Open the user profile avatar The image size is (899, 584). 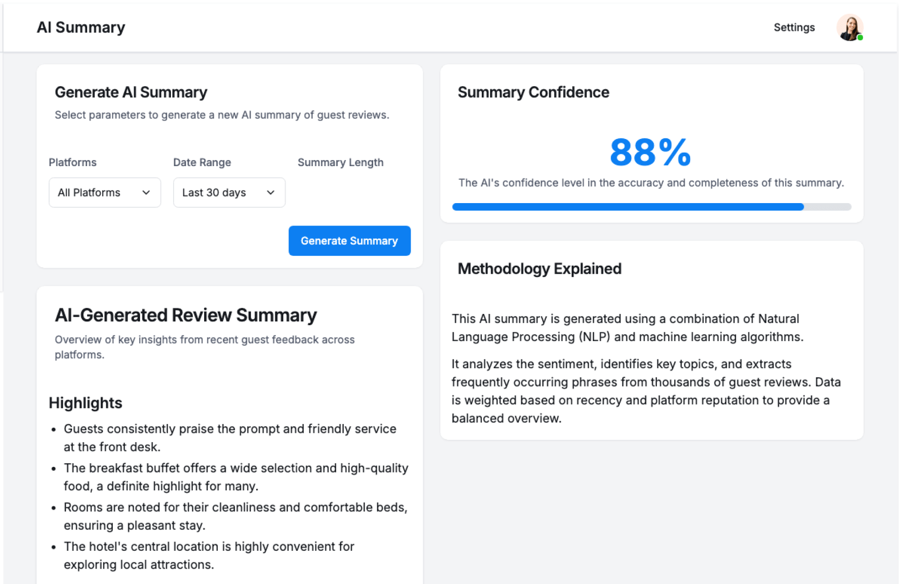[x=849, y=28]
